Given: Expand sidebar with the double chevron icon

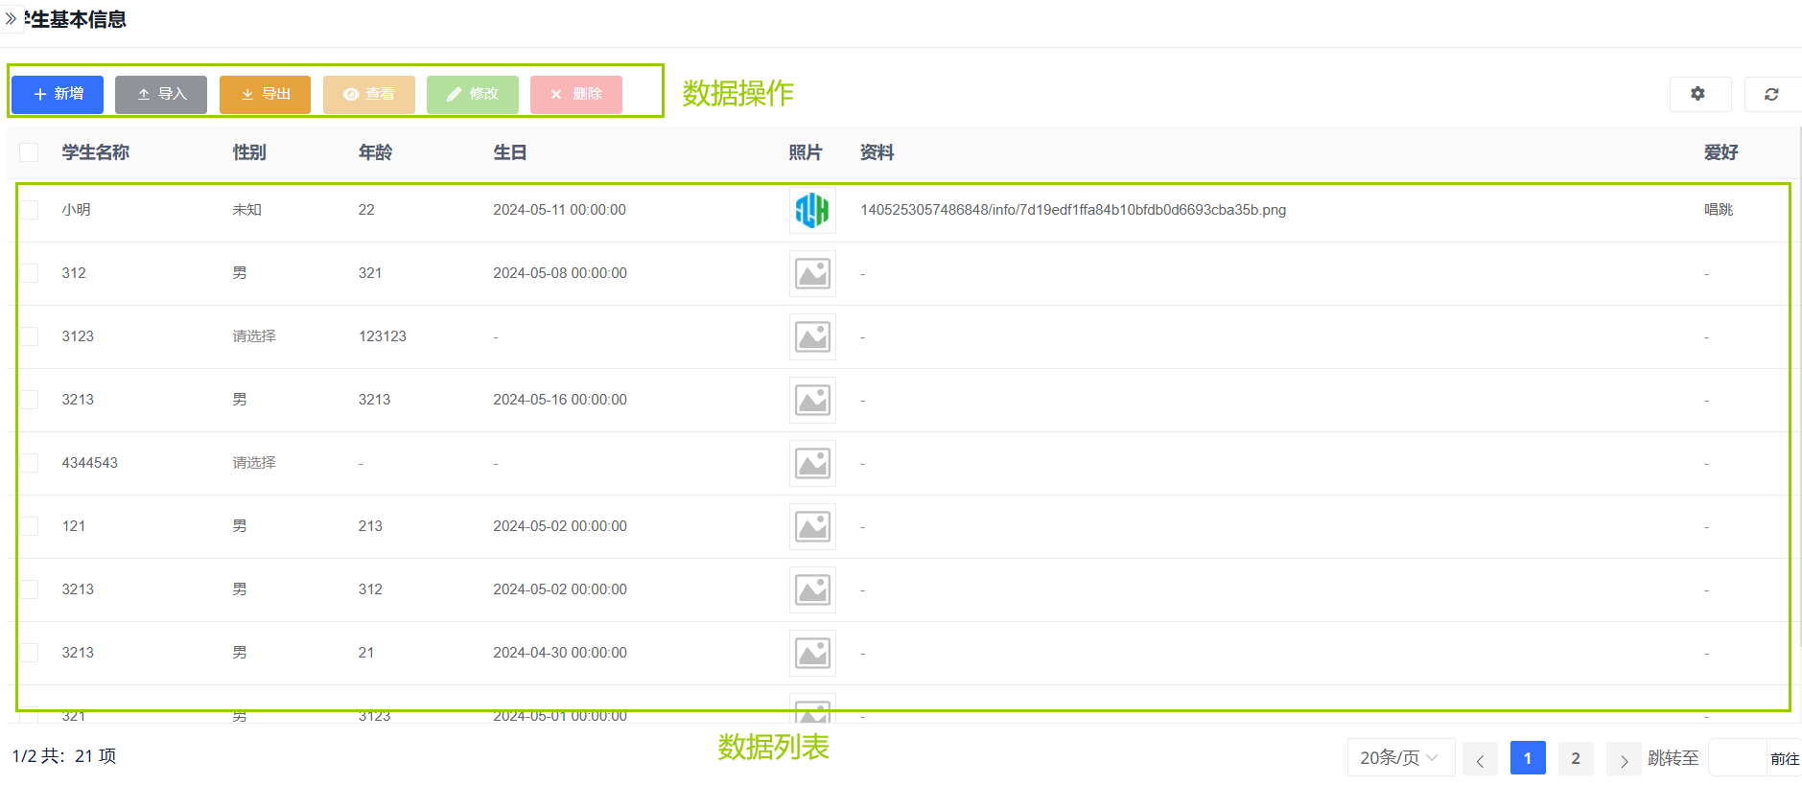Looking at the screenshot, I should click(11, 18).
